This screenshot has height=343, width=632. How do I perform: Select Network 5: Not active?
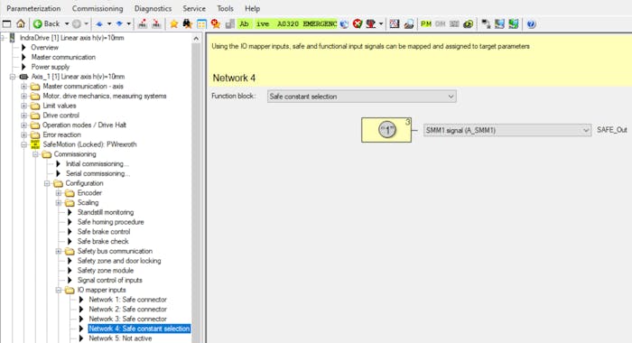pyautogui.click(x=120, y=338)
